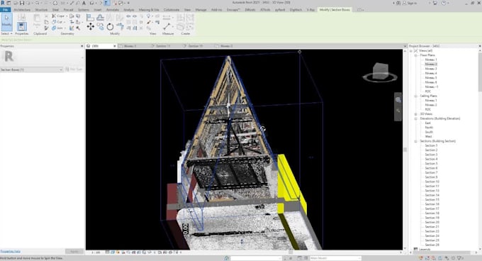This screenshot has width=482, height=261.
Task: Collapse the Ceiling Plans tree node
Action: click(415, 96)
